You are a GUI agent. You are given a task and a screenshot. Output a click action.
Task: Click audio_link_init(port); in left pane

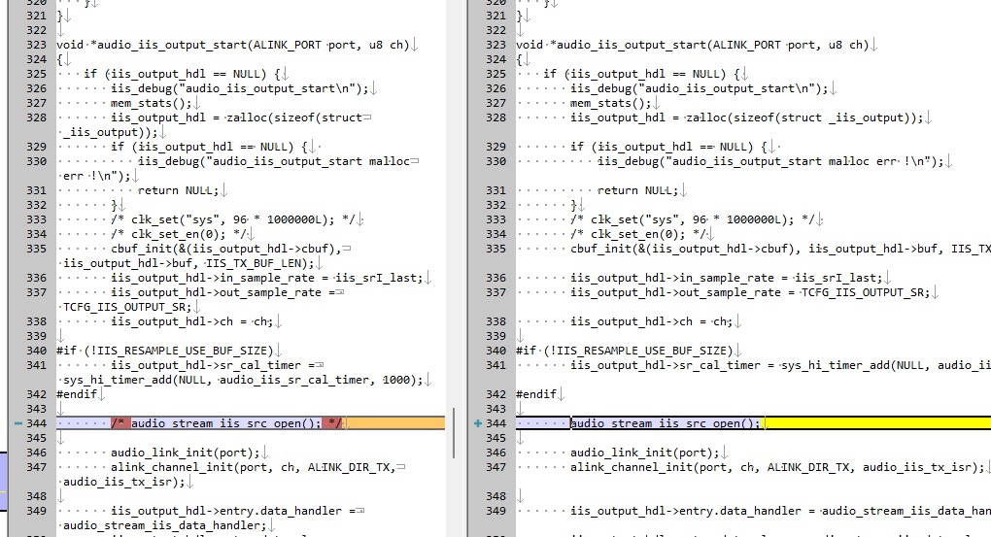(186, 453)
